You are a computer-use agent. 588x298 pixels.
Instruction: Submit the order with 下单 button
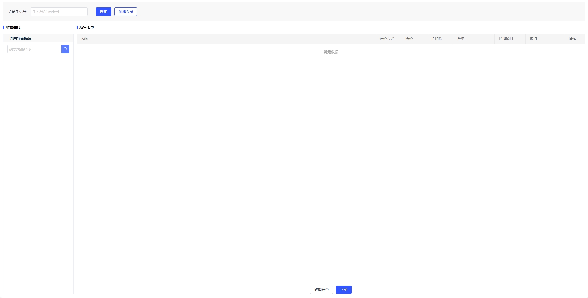pyautogui.click(x=344, y=290)
